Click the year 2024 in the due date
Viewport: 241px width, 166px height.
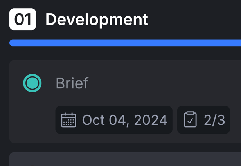point(151,120)
